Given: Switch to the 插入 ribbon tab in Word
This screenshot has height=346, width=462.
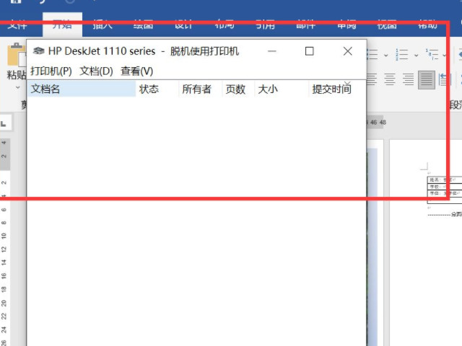Looking at the screenshot, I should click(x=103, y=25).
